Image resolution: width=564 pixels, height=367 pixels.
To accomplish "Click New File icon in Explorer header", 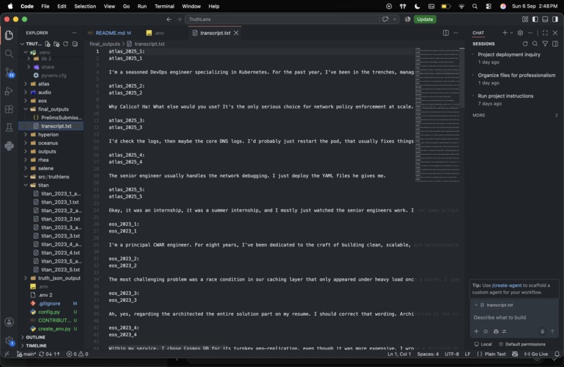I will tap(48, 44).
